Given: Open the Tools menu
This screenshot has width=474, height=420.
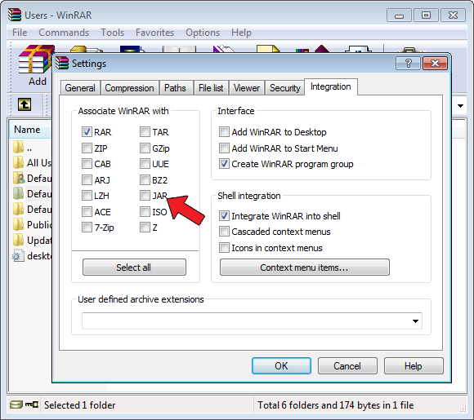Looking at the screenshot, I should (113, 33).
